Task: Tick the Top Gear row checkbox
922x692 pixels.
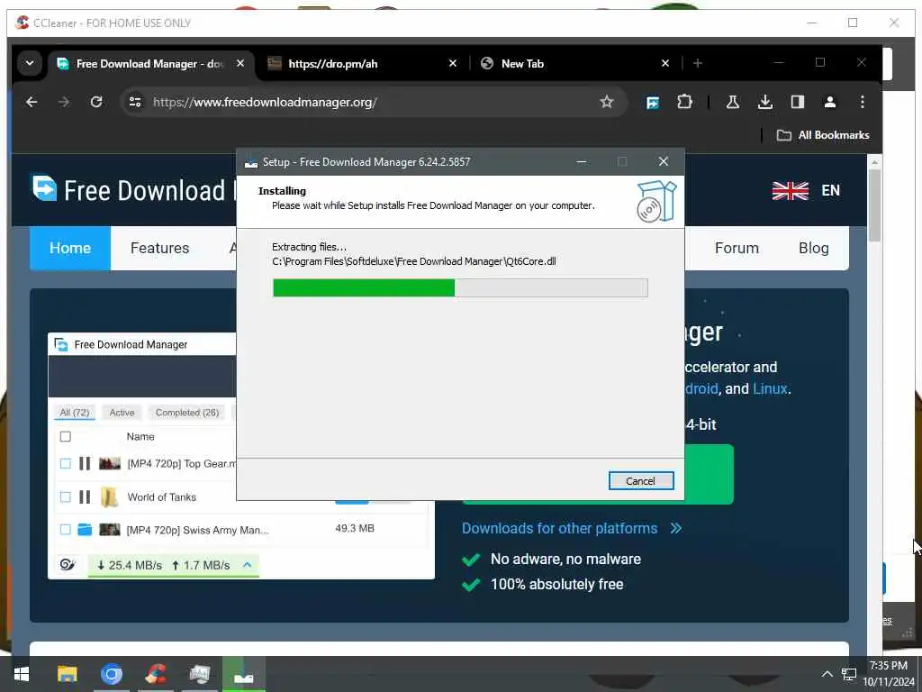Action: pos(65,464)
